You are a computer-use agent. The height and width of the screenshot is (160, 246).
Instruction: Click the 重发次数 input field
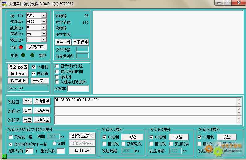click(61, 151)
